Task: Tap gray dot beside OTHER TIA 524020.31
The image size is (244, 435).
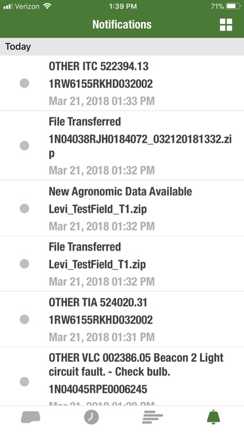Action: point(24,320)
